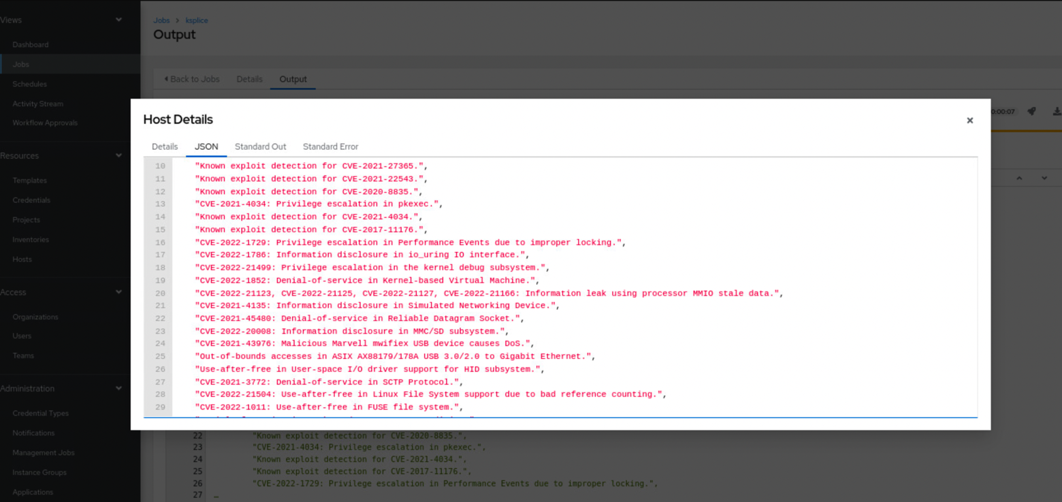This screenshot has height=502, width=1062.
Task: Open Instance Groups in the sidebar
Action: [x=39, y=473]
